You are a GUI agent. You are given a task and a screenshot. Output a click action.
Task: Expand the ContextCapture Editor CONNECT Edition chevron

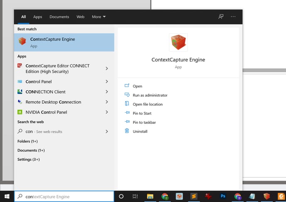click(x=107, y=68)
